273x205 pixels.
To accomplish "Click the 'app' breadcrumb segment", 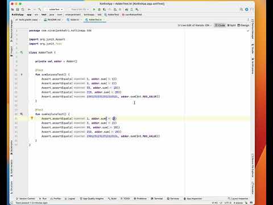I will click(29, 15).
